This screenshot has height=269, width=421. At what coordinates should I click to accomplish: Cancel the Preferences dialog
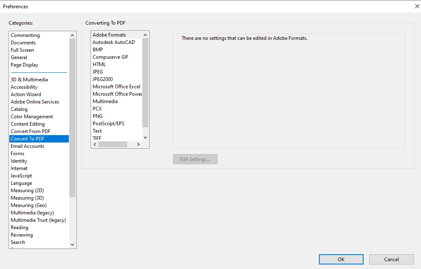(x=391, y=259)
